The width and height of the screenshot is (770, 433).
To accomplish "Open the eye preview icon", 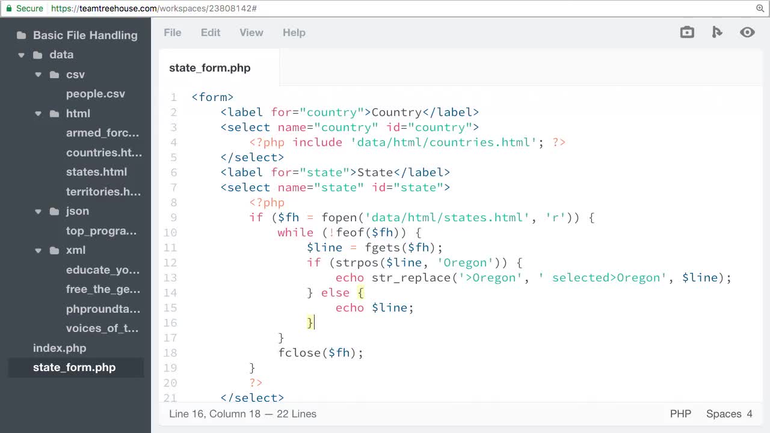I will pyautogui.click(x=747, y=32).
